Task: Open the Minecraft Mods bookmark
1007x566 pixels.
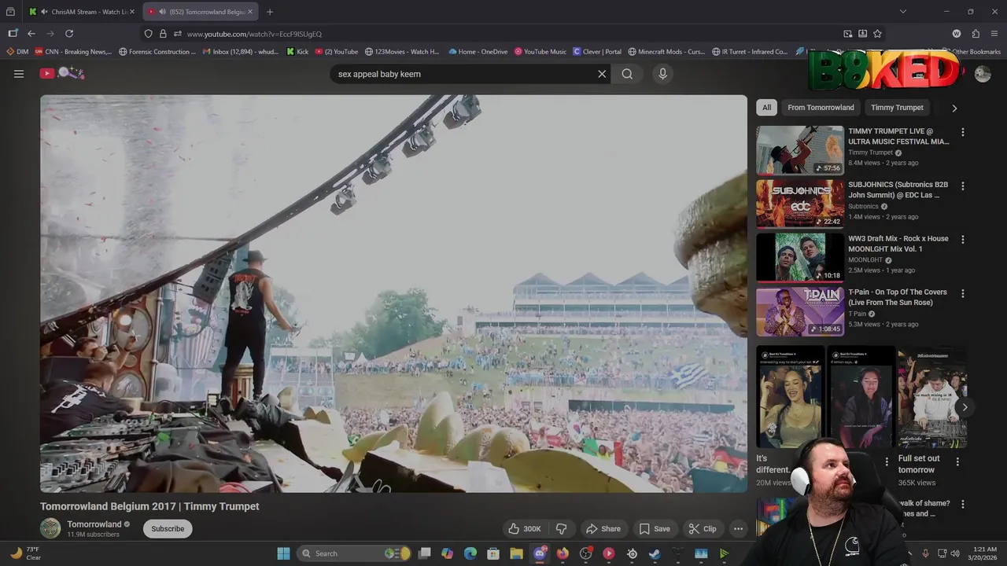Action: click(666, 52)
